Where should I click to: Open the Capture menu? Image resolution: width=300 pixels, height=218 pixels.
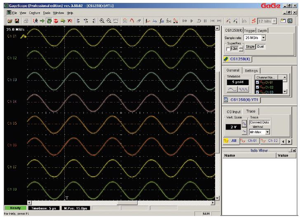pos(35,13)
